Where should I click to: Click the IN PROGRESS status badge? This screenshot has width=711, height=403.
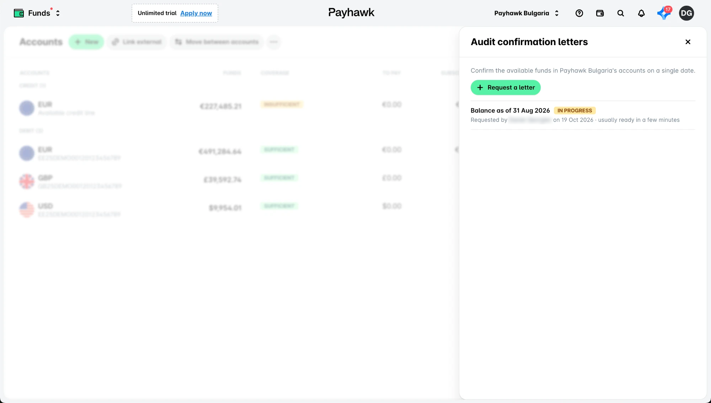[574, 111]
